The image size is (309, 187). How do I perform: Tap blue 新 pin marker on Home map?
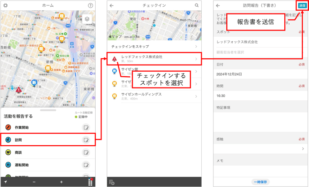(34, 83)
